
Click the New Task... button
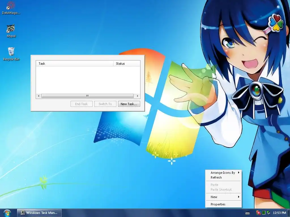coord(129,104)
